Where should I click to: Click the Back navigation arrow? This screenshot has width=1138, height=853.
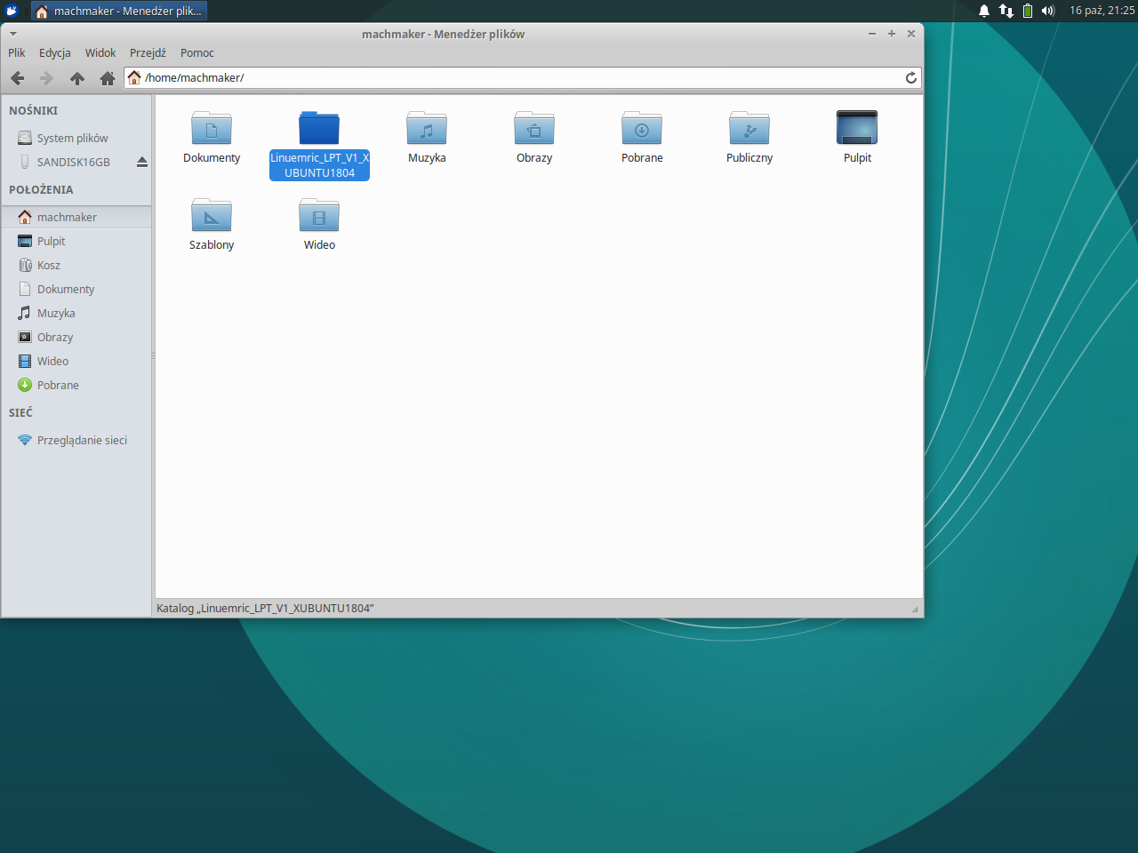coord(17,78)
